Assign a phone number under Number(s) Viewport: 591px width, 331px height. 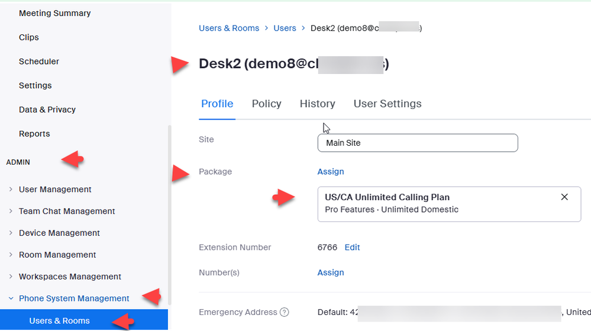(331, 273)
